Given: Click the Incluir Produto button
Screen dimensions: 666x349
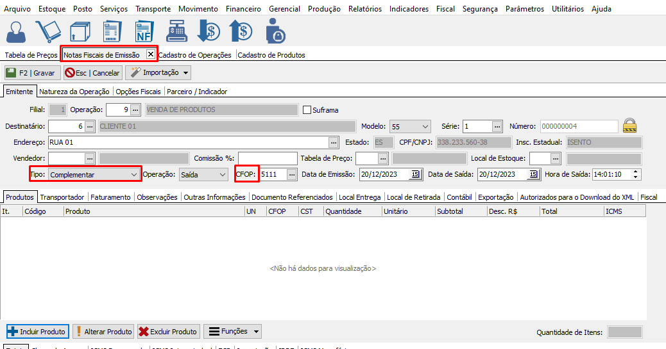Looking at the screenshot, I should (37, 332).
